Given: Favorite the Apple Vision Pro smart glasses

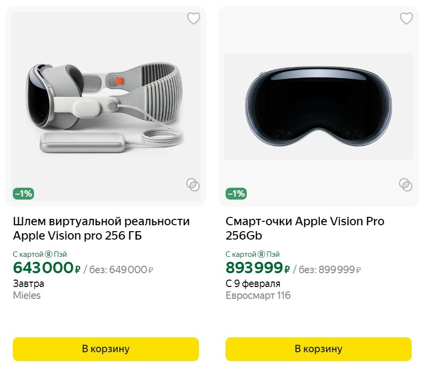Looking at the screenshot, I should (406, 19).
